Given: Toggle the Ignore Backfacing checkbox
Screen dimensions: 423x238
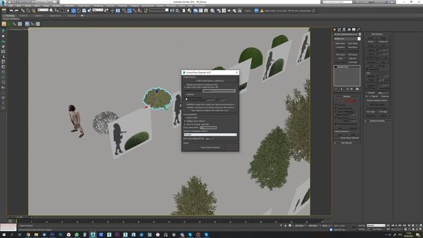Looking at the screenshot, I should tap(336, 108).
